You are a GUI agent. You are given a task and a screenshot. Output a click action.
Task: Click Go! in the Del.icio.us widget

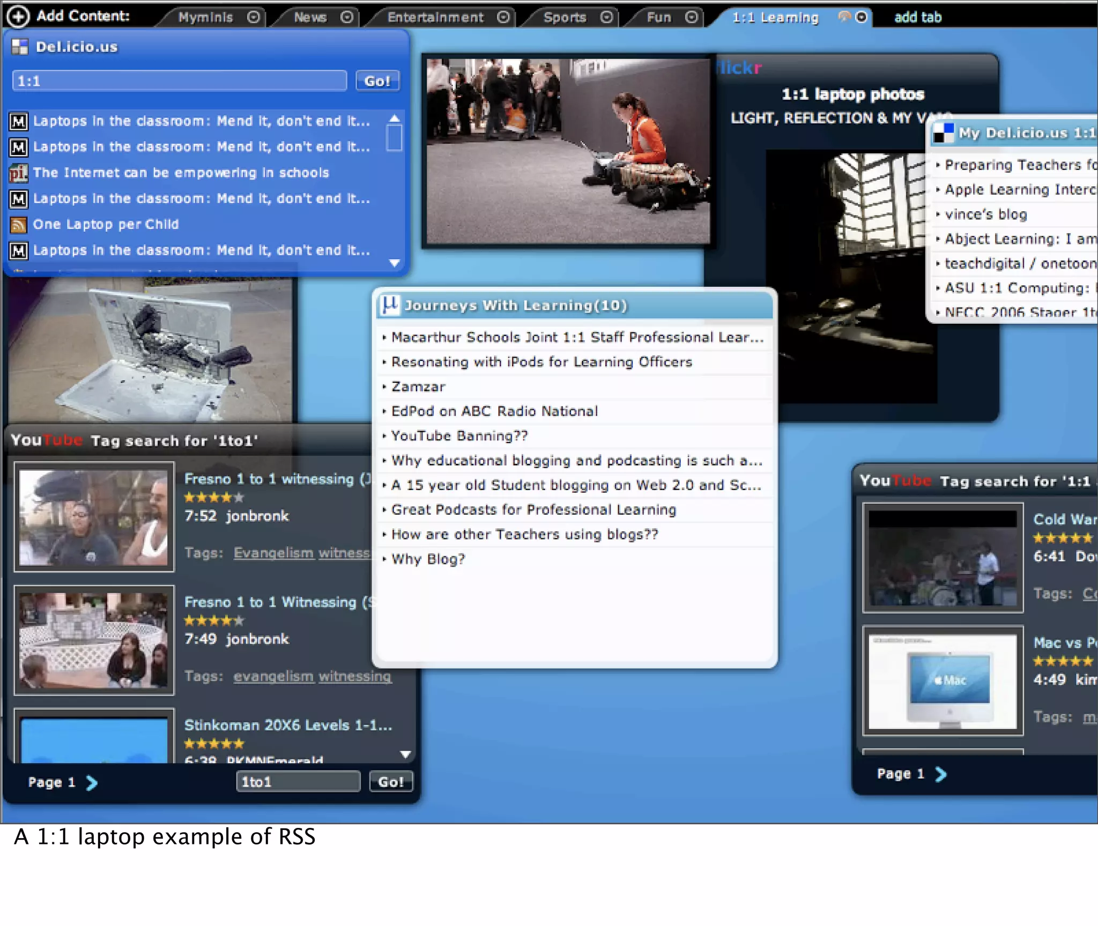(x=377, y=81)
